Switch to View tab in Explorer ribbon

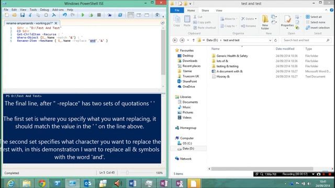219,10
